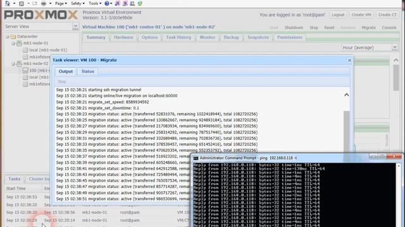Collapse the mb1-node-02 tree node

point(13,64)
